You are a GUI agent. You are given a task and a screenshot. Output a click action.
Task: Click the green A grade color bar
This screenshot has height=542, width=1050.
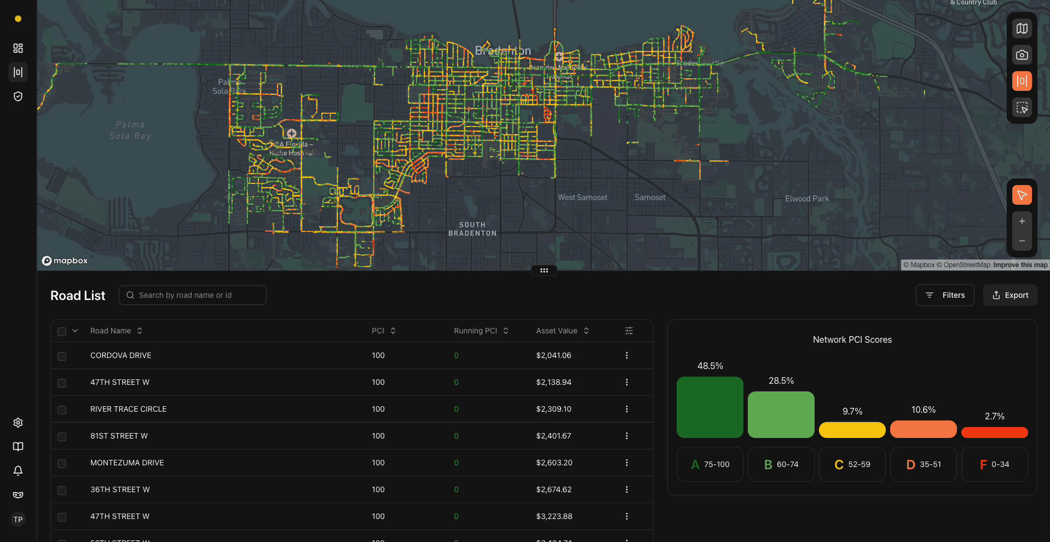point(709,407)
